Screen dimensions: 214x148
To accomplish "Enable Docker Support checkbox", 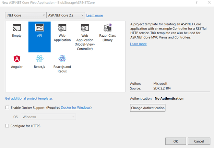I will click(x=7, y=108).
